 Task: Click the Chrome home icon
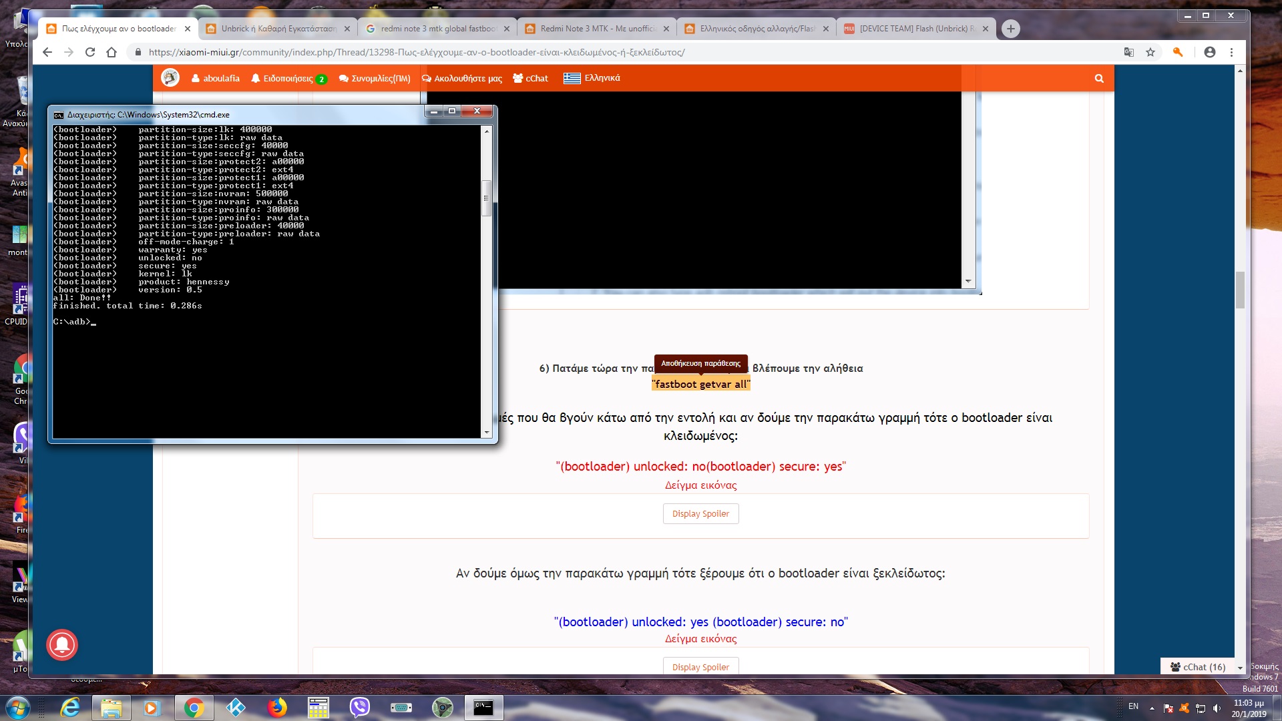click(x=112, y=52)
